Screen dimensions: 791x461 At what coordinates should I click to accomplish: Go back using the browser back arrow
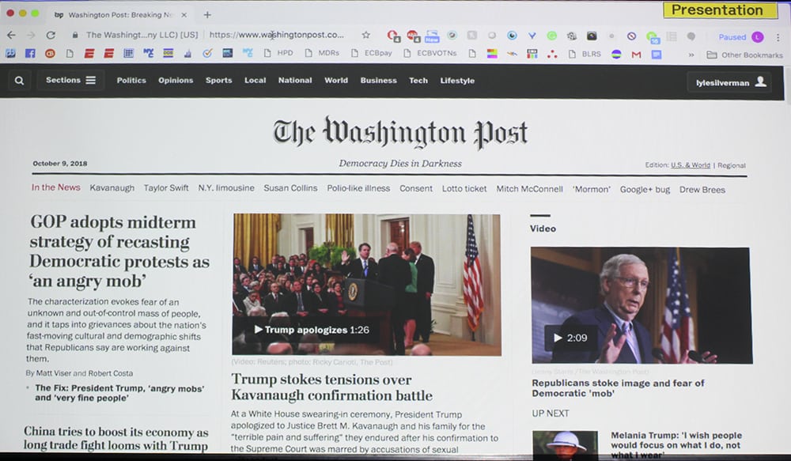pos(11,35)
